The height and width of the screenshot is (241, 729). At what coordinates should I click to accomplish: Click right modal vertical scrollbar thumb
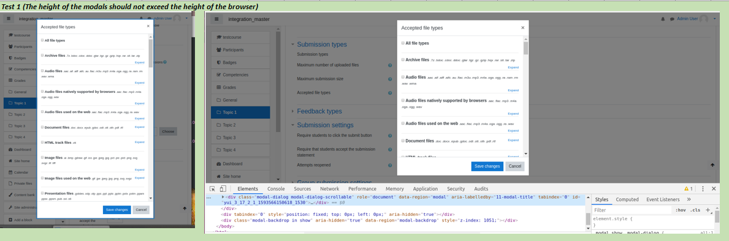click(526, 48)
